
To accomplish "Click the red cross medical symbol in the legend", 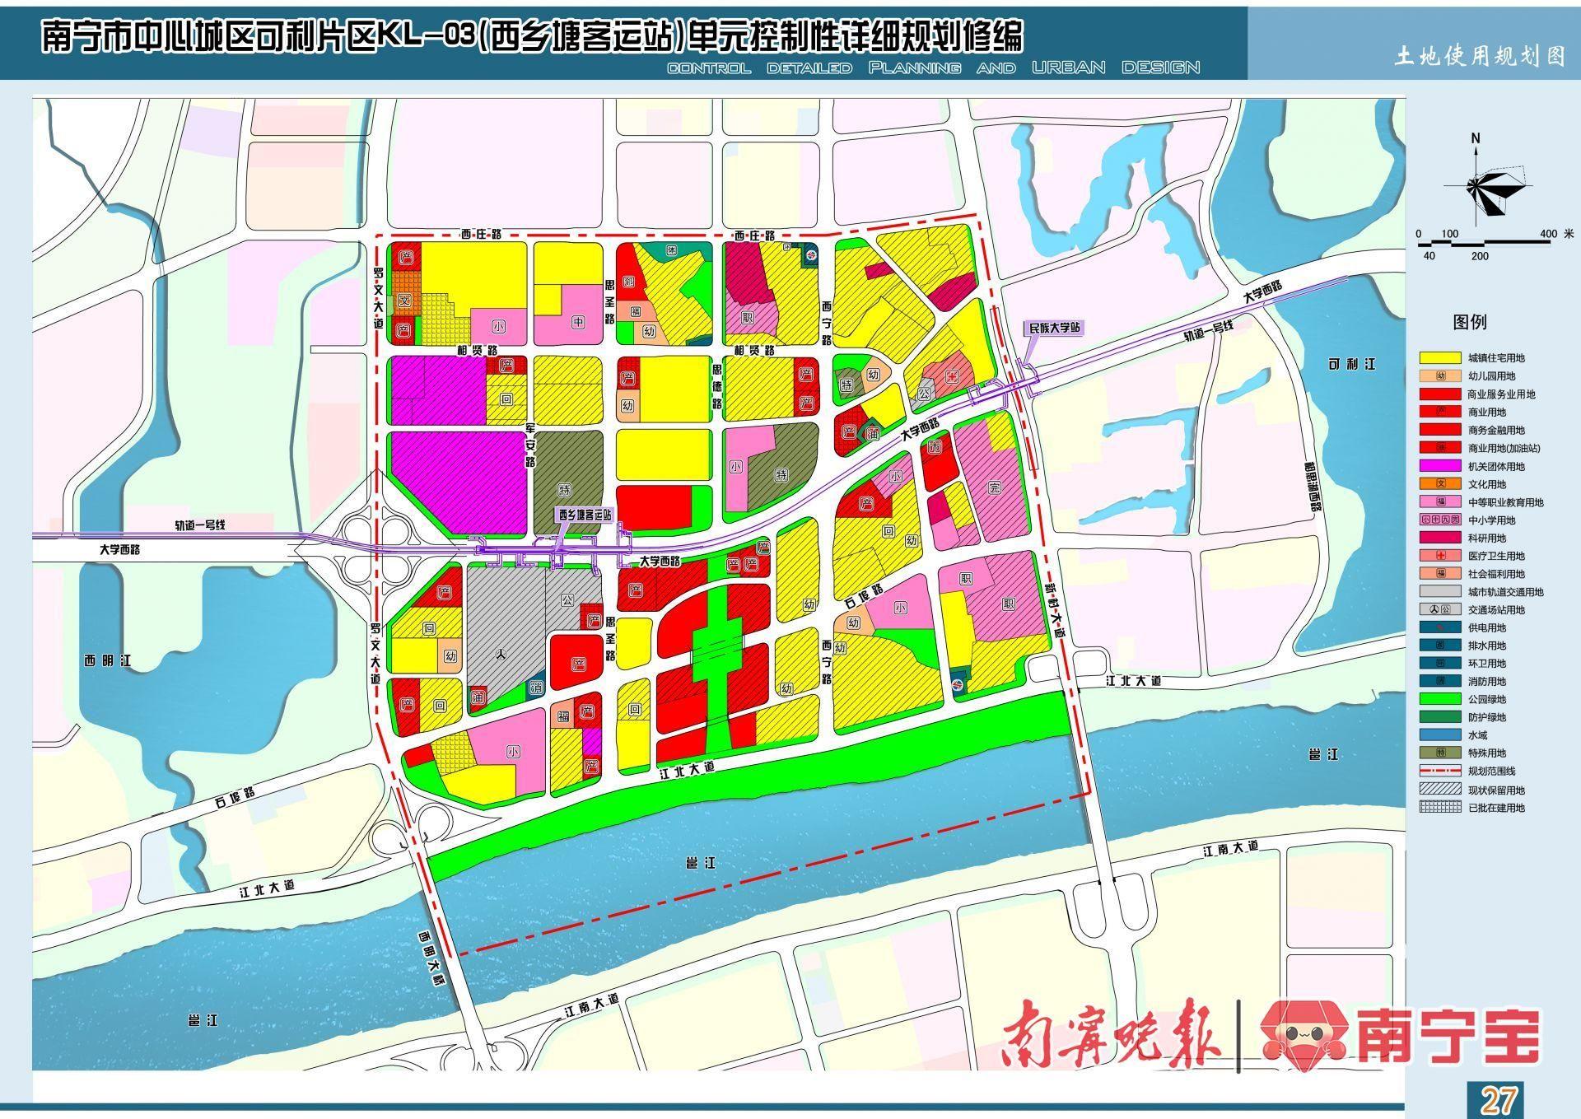I will tap(1440, 556).
